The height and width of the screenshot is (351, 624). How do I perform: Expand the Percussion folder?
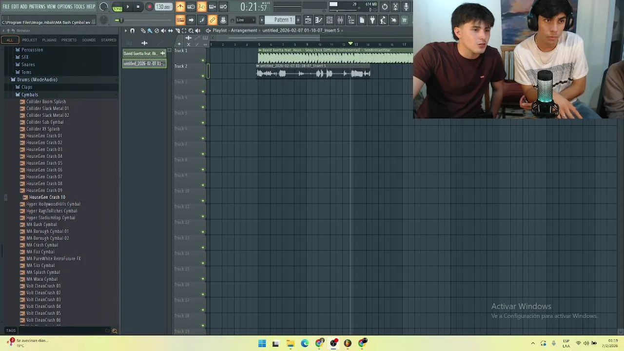(32, 50)
